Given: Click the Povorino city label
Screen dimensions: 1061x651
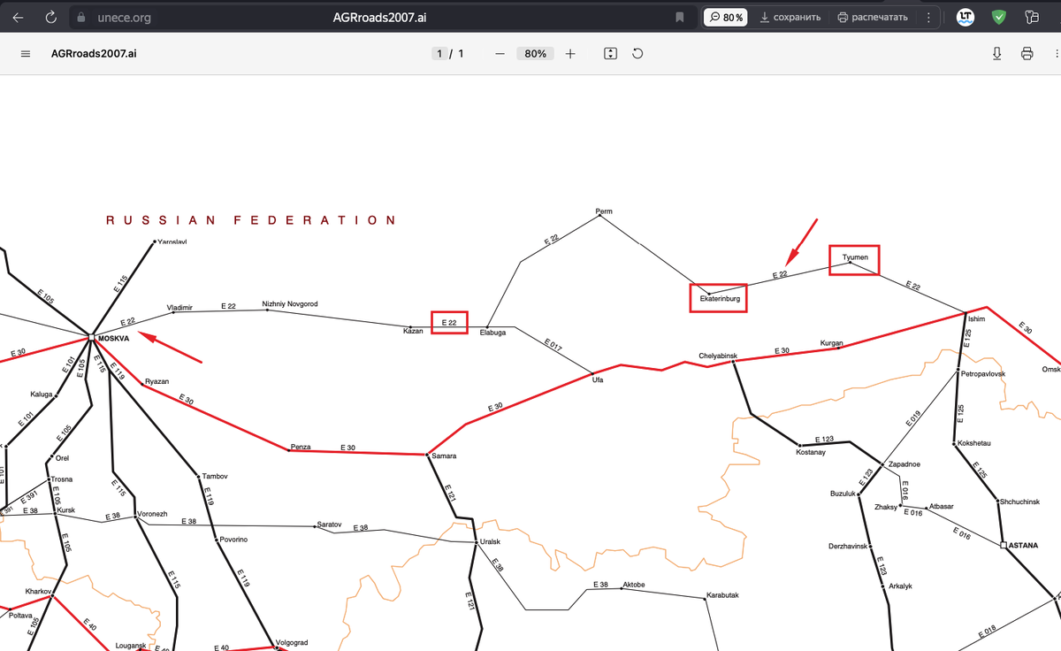Looking at the screenshot, I should (x=233, y=540).
